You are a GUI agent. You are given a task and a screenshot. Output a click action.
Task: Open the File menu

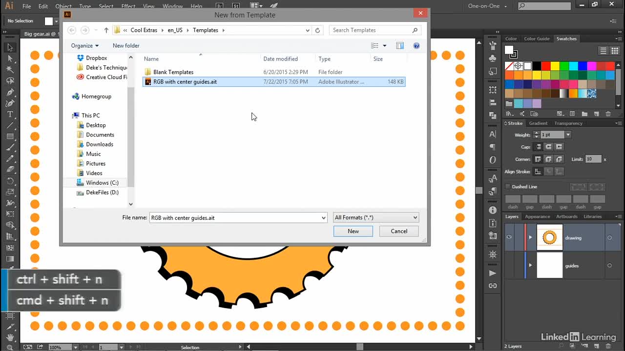click(x=27, y=6)
